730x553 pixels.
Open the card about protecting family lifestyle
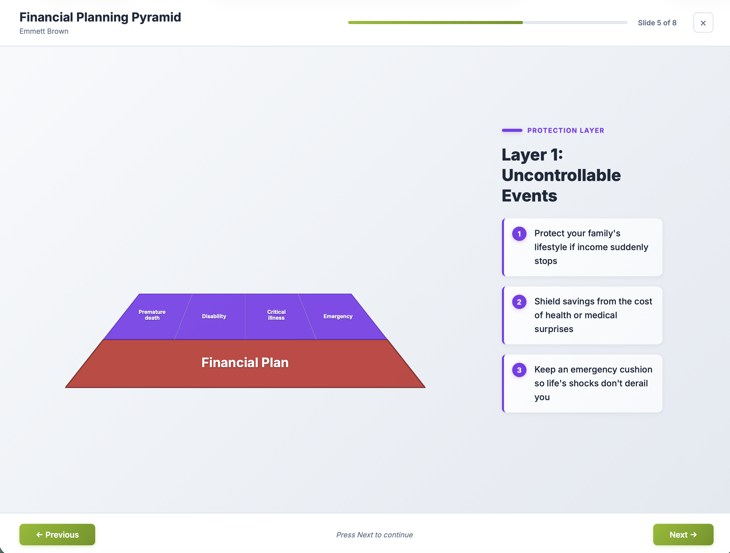click(x=582, y=247)
